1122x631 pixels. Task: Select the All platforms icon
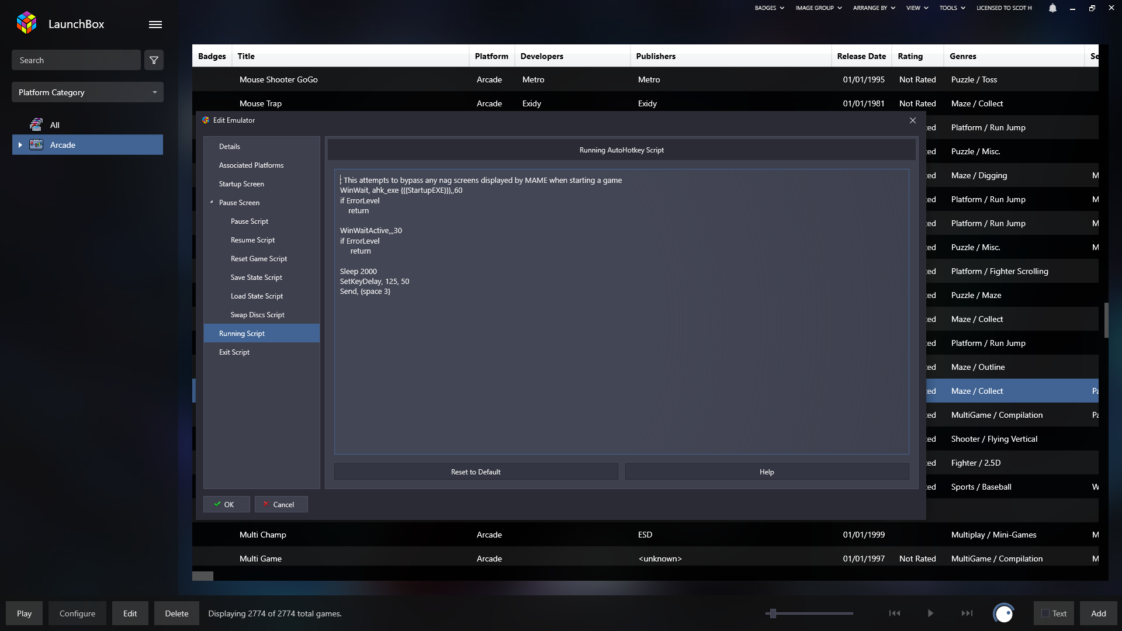click(x=36, y=124)
